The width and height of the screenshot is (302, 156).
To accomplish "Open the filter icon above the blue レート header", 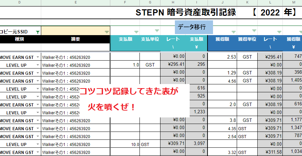I will tap(279, 32).
